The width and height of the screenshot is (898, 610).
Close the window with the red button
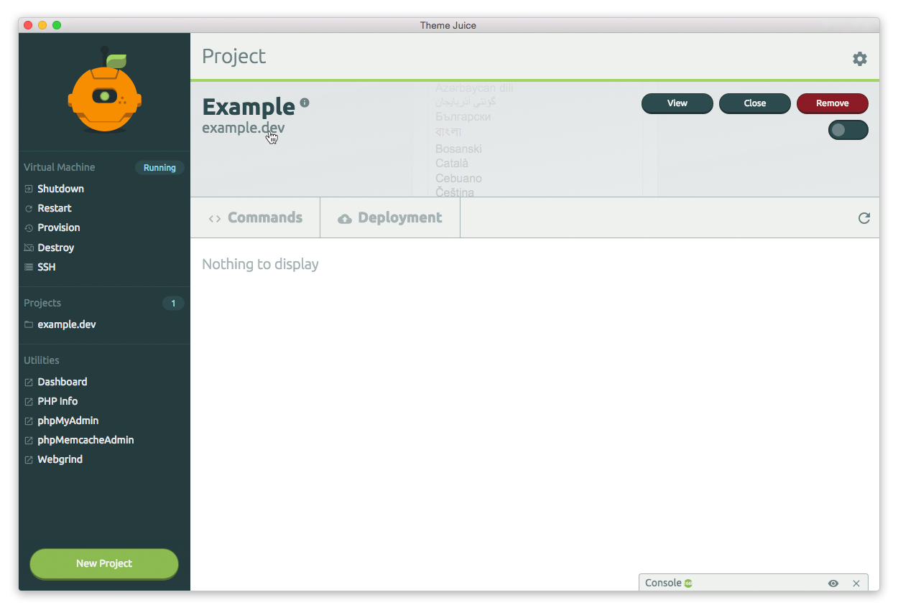point(28,25)
